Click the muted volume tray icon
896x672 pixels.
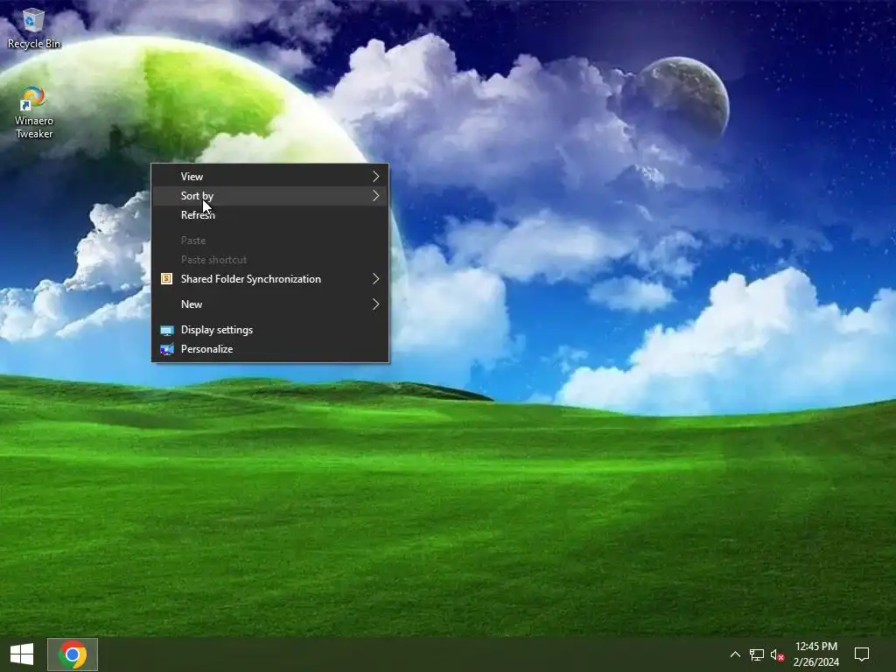tap(777, 654)
